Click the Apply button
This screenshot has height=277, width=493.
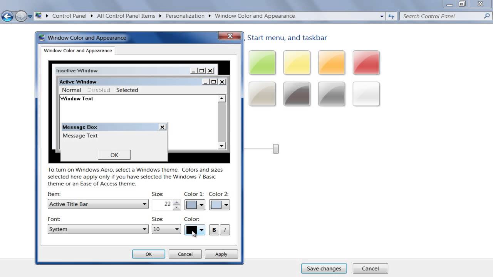(x=221, y=254)
